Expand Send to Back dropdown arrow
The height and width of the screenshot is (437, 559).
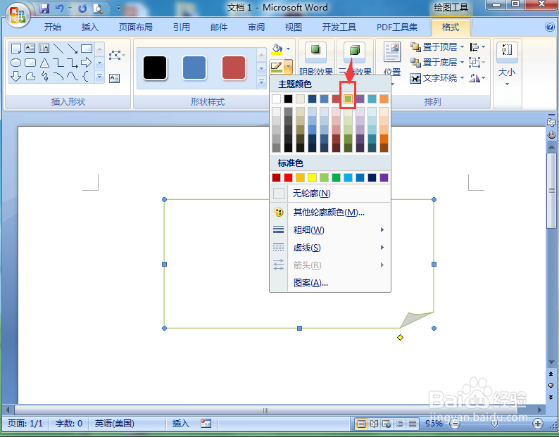click(462, 63)
